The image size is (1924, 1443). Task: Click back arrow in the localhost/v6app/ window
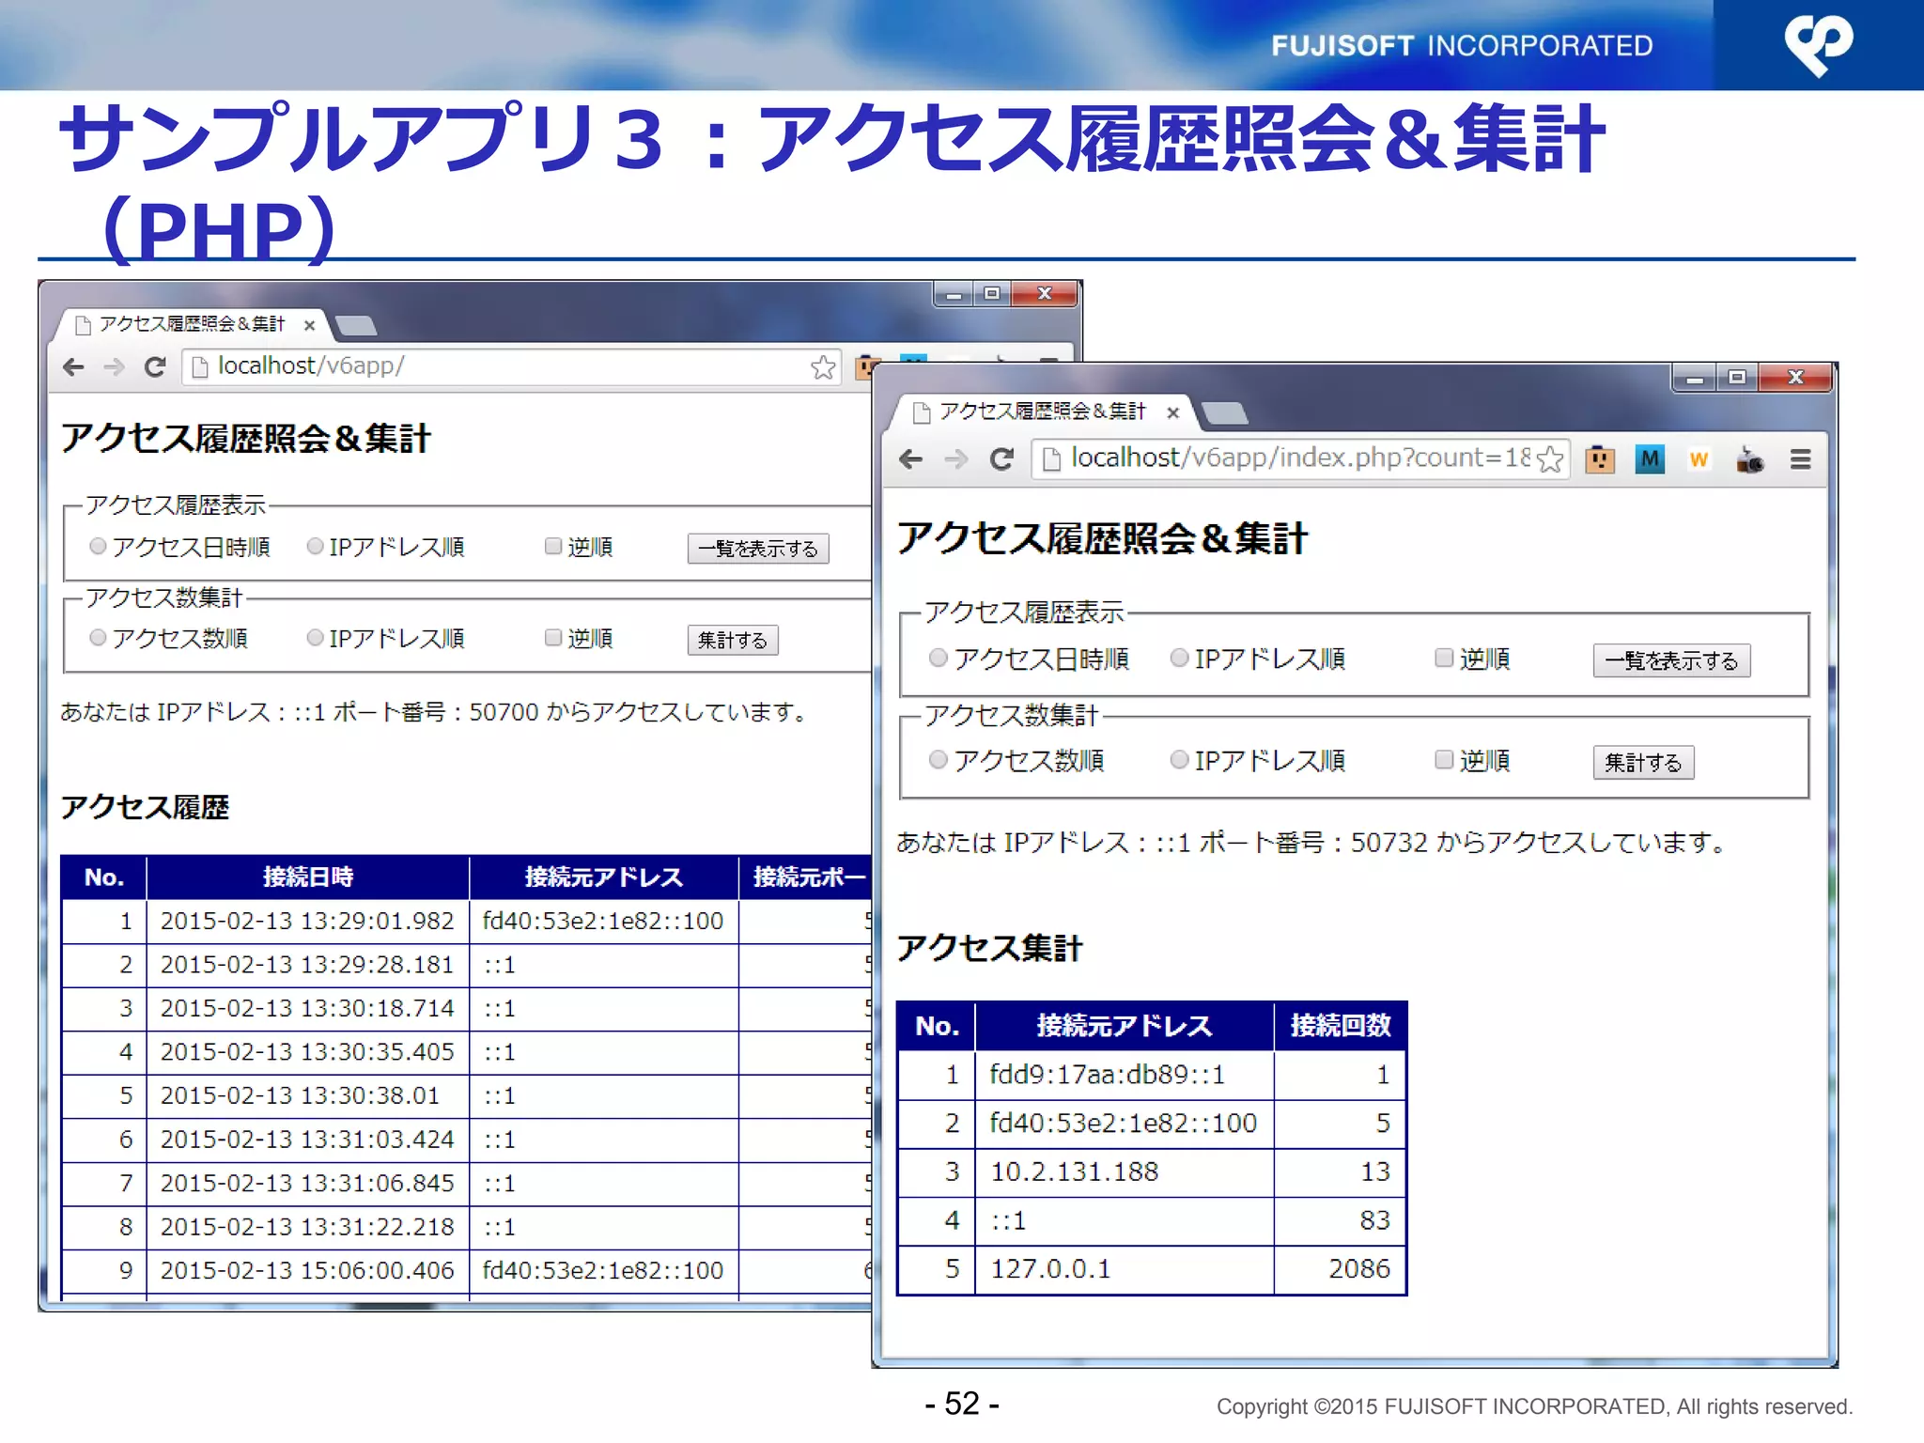73,367
